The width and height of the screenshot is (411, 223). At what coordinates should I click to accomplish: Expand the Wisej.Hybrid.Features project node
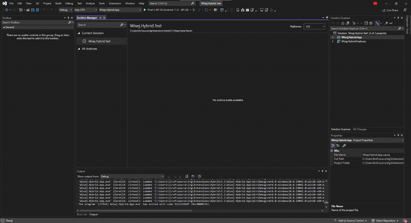click(333, 41)
